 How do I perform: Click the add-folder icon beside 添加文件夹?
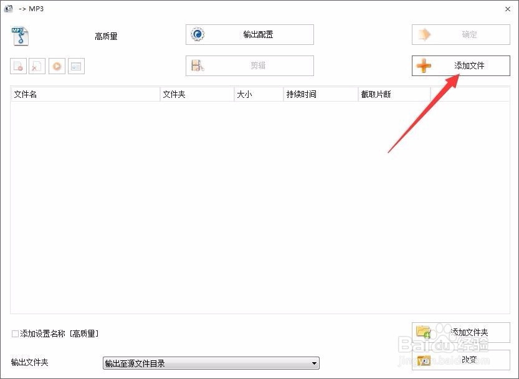click(x=423, y=332)
